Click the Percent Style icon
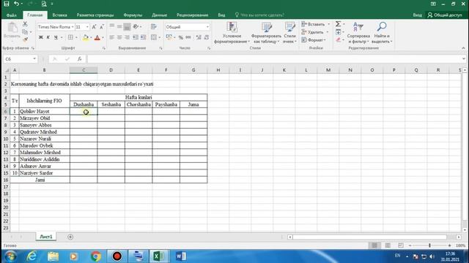Image resolution: width=469 pixels, height=263 pixels. (x=181, y=37)
